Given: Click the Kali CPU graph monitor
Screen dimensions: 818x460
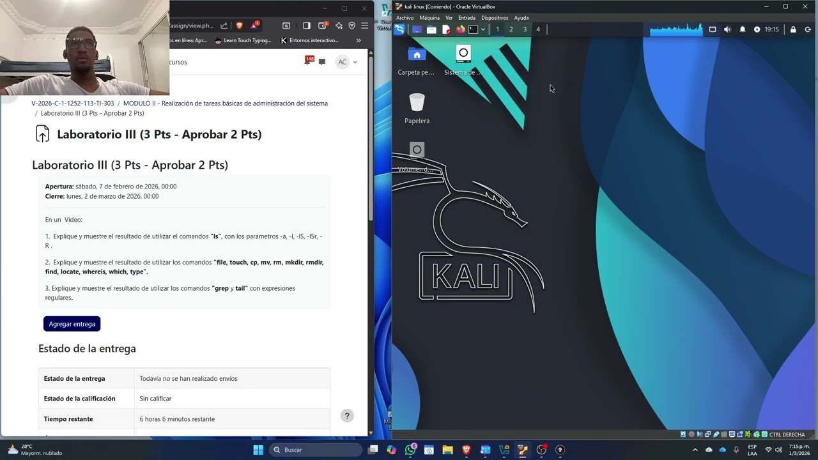Looking at the screenshot, I should point(676,29).
